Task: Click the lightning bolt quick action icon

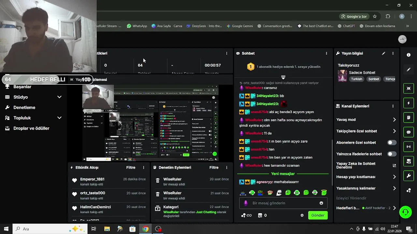Action: pos(409,103)
